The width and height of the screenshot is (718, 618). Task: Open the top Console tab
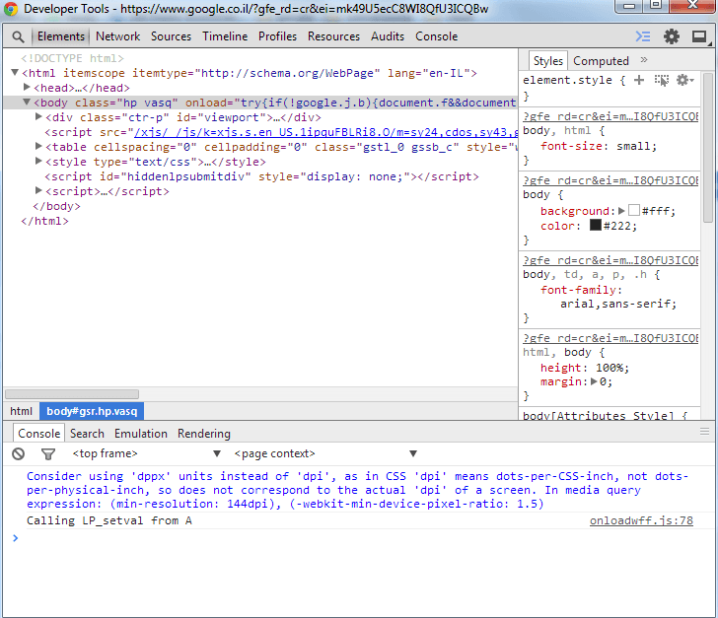tap(436, 36)
